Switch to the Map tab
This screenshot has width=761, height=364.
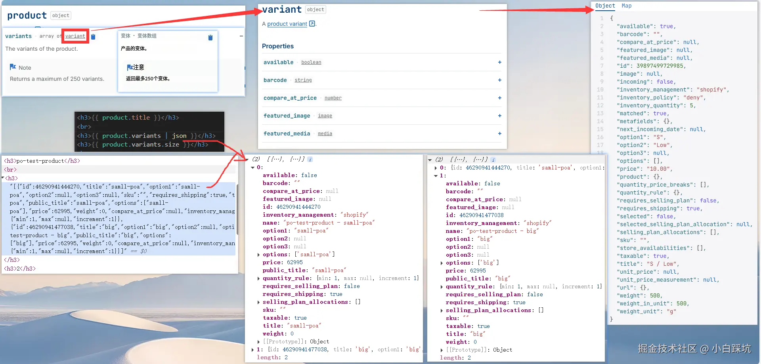(x=627, y=6)
